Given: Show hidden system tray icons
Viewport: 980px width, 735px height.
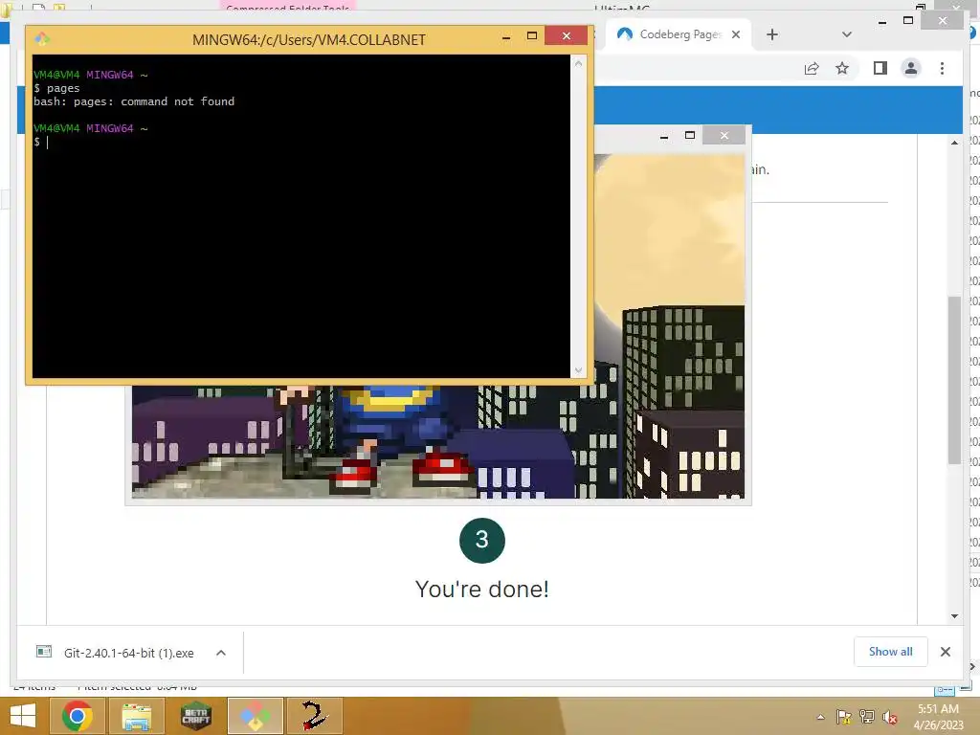Looking at the screenshot, I should pos(820,717).
